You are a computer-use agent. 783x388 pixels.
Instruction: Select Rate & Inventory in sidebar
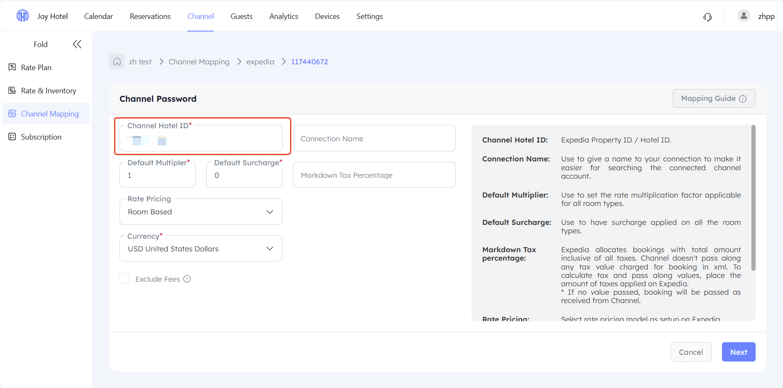pos(46,90)
